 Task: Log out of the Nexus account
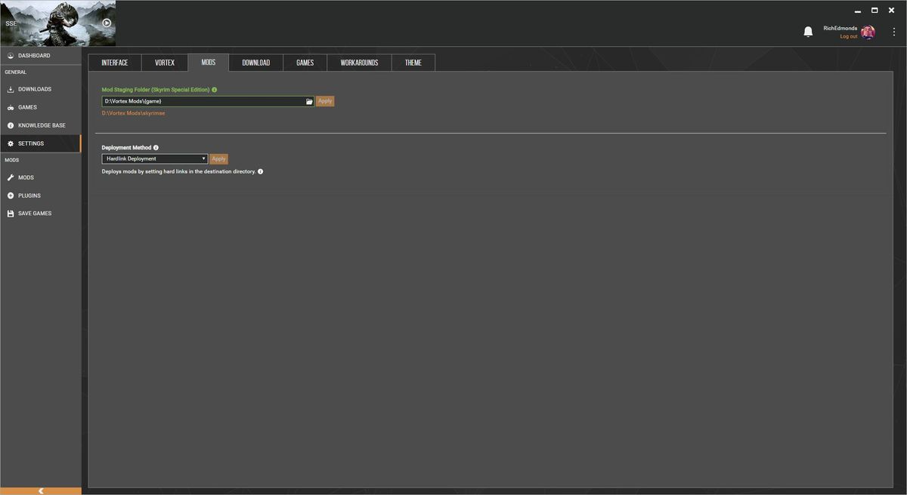click(x=849, y=36)
